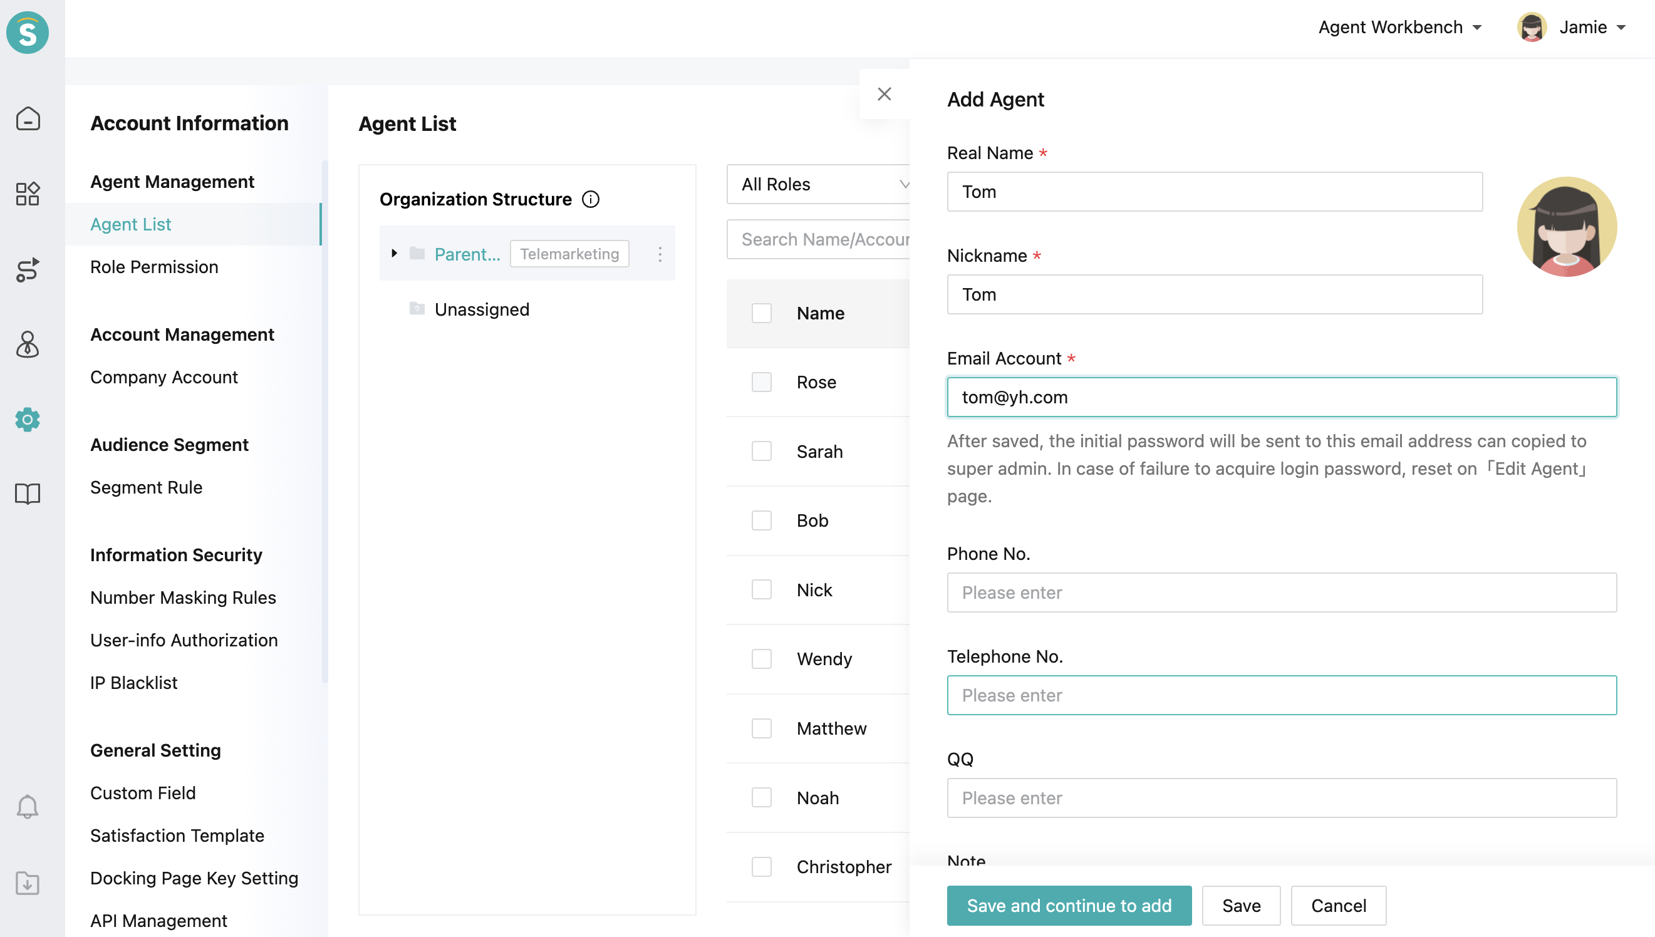This screenshot has width=1655, height=937.
Task: Click the Nickname input field
Action: [x=1215, y=294]
